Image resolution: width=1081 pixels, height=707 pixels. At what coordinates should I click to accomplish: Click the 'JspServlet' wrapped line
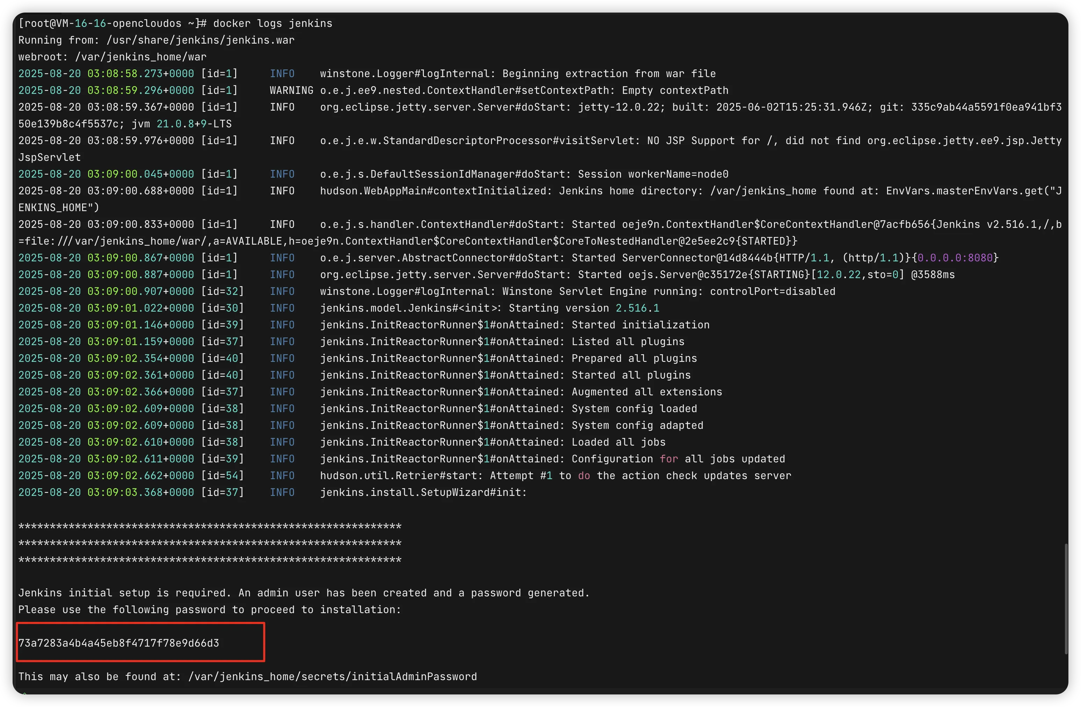pyautogui.click(x=50, y=157)
